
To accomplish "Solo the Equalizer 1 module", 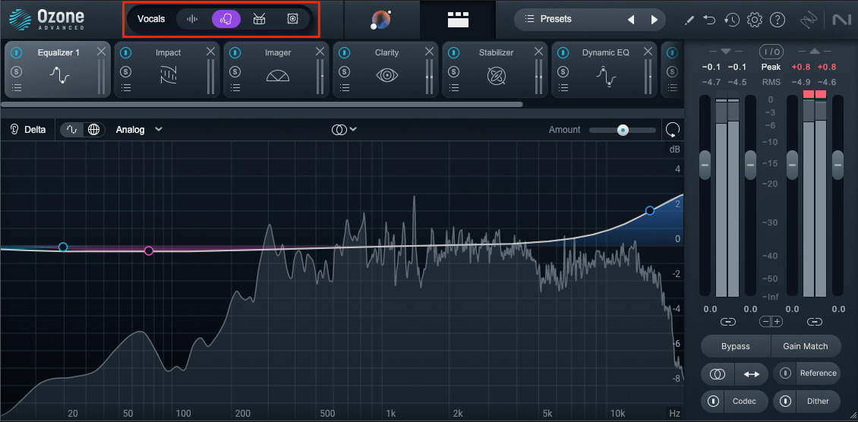I will [17, 71].
